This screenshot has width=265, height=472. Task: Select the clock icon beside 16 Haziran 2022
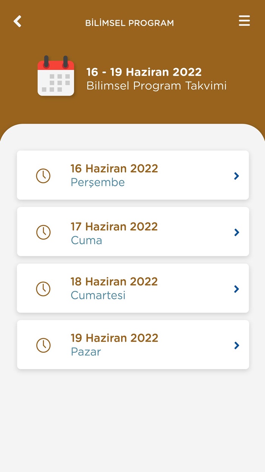click(43, 176)
